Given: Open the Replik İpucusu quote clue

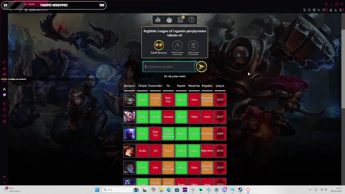Looking at the screenshot, I should tap(159, 45).
